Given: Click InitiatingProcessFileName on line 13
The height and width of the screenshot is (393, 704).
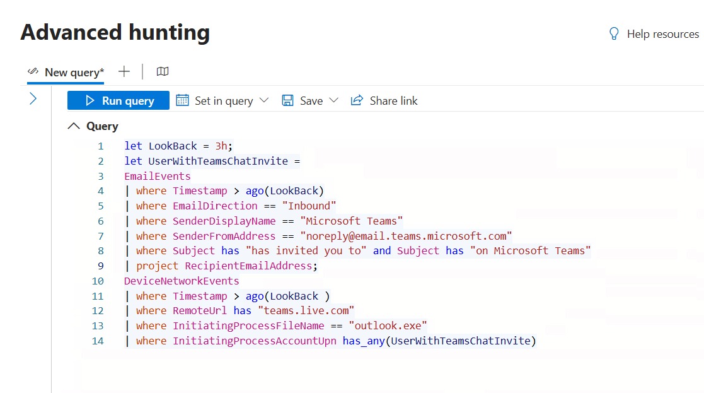Looking at the screenshot, I should click(x=248, y=326).
